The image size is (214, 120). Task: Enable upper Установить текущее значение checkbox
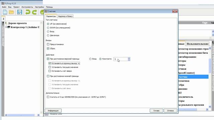50,67
